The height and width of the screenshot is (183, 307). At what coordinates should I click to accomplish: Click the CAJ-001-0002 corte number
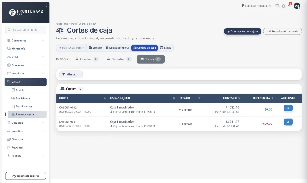(x=68, y=108)
